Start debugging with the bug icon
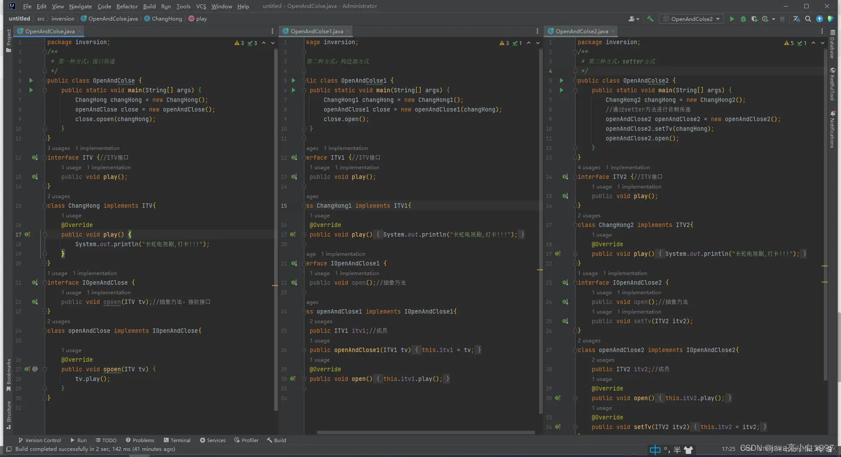The image size is (841, 457). [743, 19]
